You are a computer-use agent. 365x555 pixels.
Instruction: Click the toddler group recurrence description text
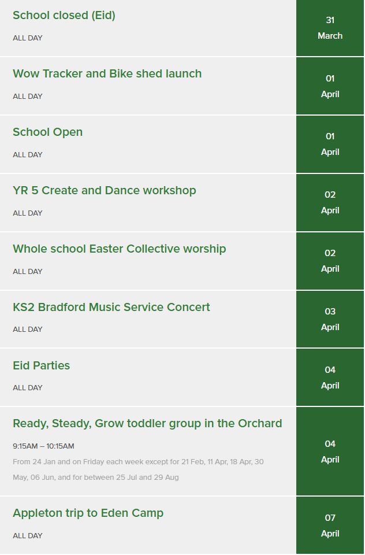click(x=138, y=469)
